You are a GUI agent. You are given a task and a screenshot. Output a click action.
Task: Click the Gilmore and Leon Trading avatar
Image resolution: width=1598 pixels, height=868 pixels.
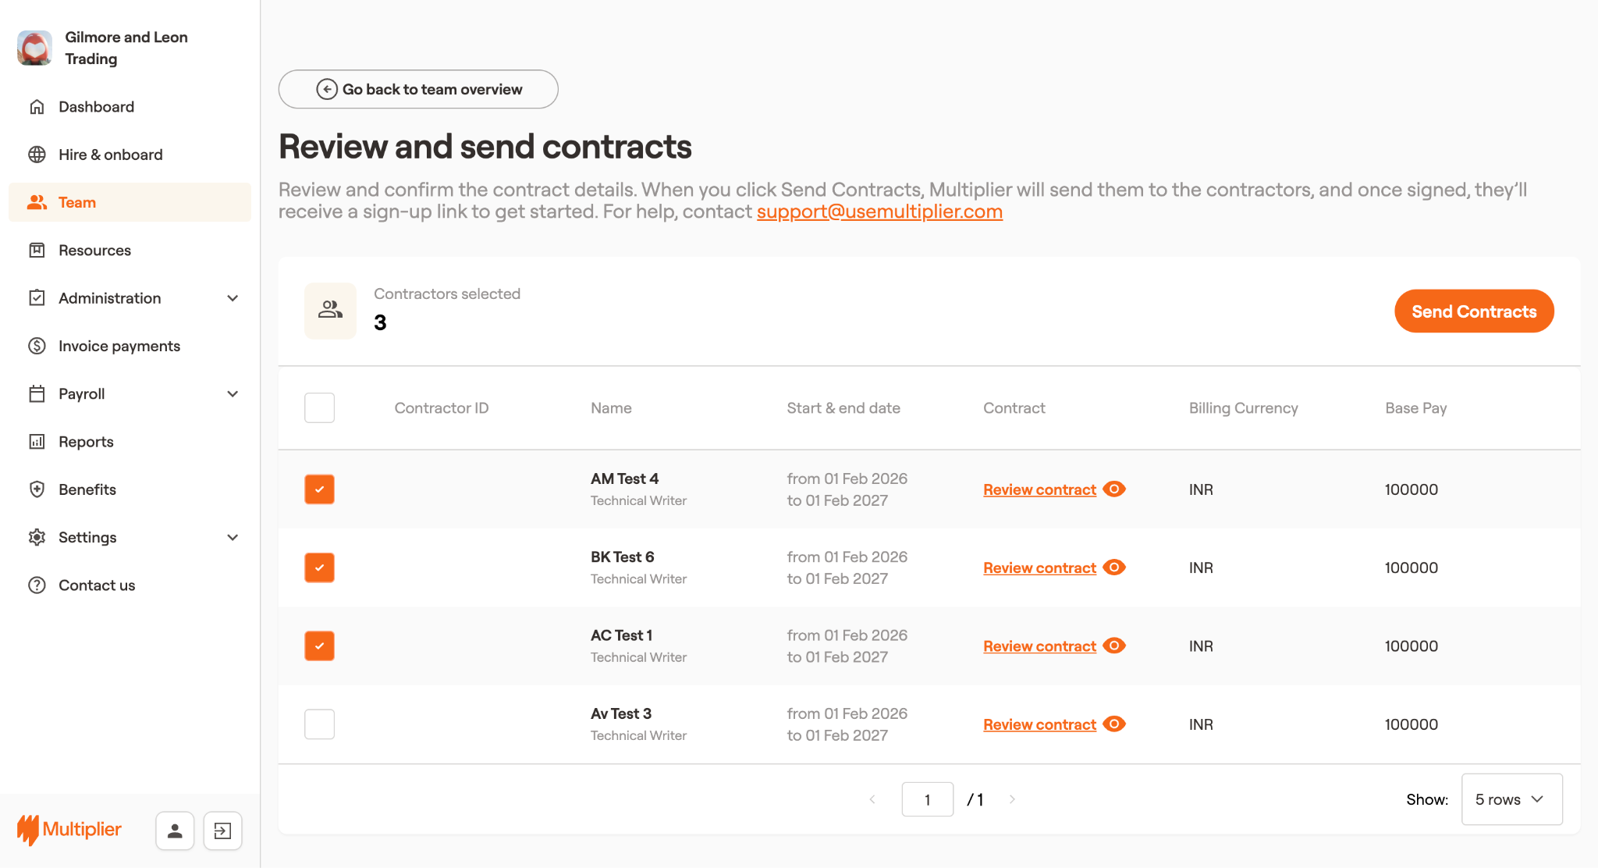pos(35,48)
